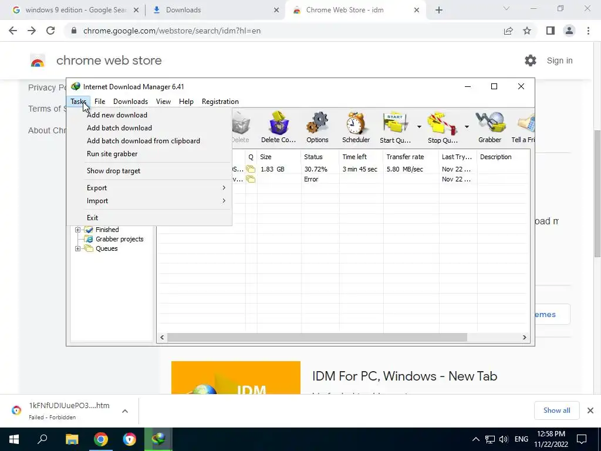
Task: Open Start Queue dropdown arrow
Action: click(419, 127)
